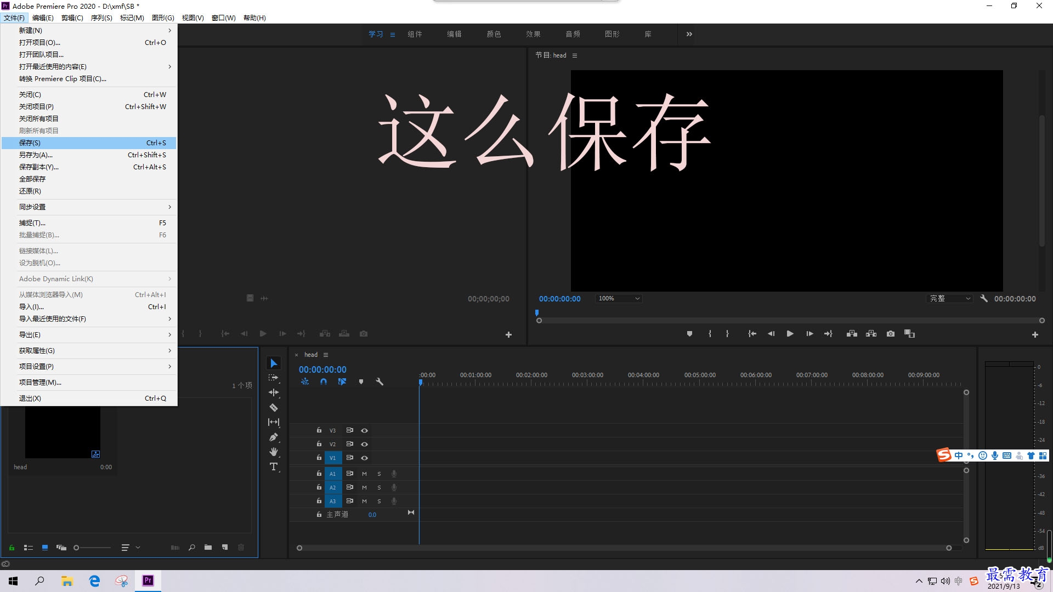The height and width of the screenshot is (592, 1053).
Task: Expand 打开最近使用的内容(E) submenu
Action: pos(89,66)
